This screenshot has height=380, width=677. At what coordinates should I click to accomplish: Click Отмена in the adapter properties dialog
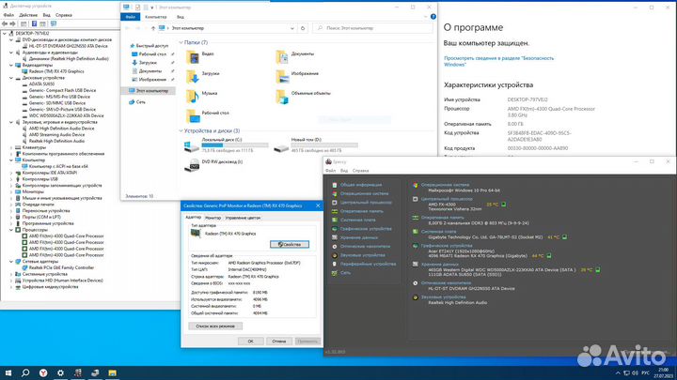(279, 342)
